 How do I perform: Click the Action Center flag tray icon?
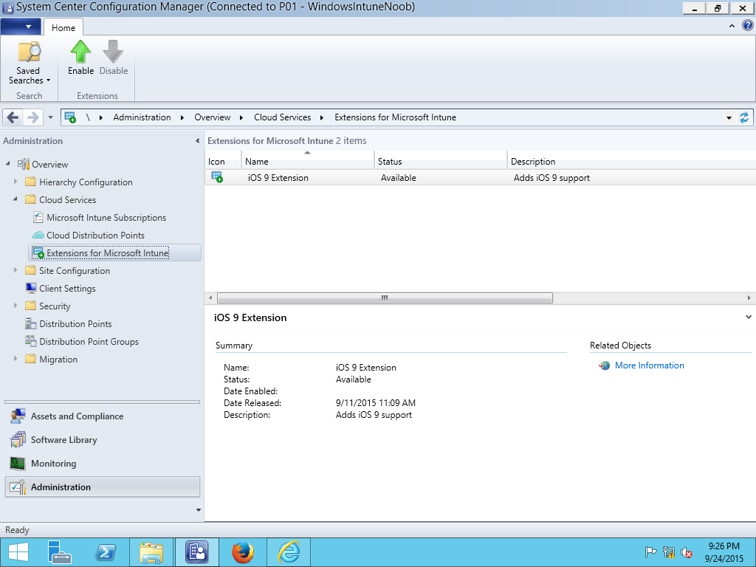point(650,552)
